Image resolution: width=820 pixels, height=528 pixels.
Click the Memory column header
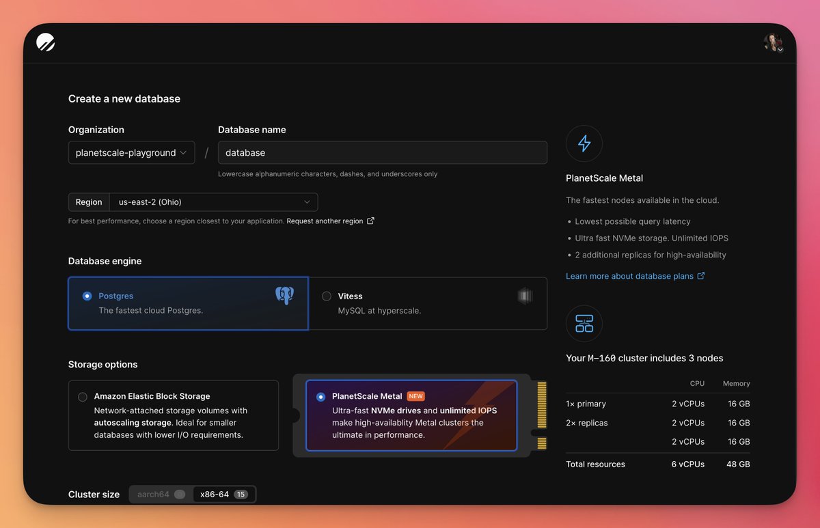pyautogui.click(x=736, y=384)
